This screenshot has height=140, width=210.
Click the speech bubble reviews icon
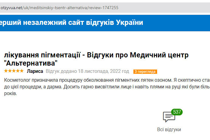pyautogui.click(x=169, y=117)
